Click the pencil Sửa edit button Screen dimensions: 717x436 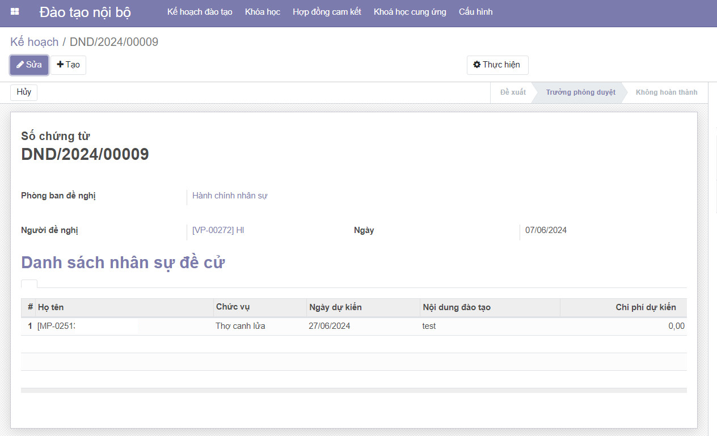click(x=29, y=65)
